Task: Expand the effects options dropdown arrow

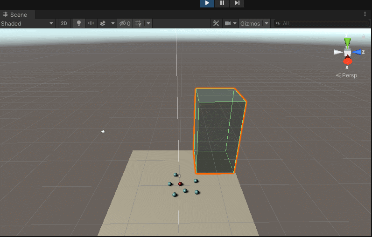Action: [113, 23]
